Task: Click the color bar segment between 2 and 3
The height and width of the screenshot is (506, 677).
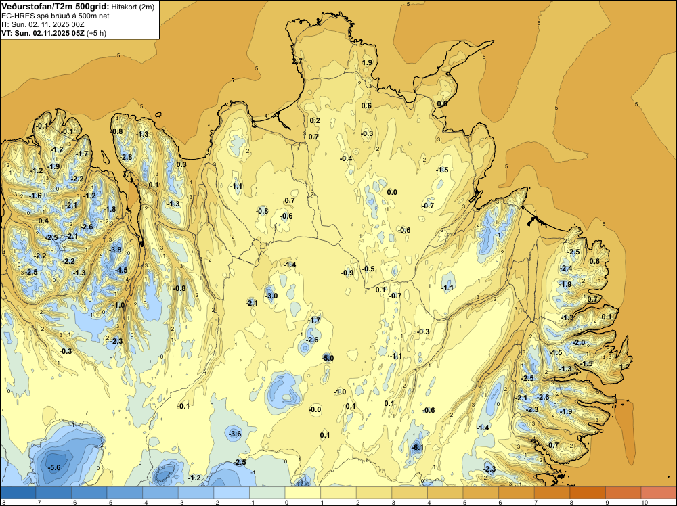Action: pyautogui.click(x=374, y=492)
